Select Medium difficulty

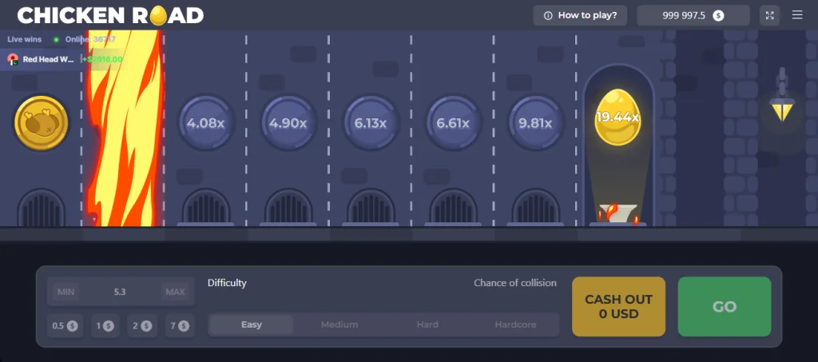coord(340,324)
